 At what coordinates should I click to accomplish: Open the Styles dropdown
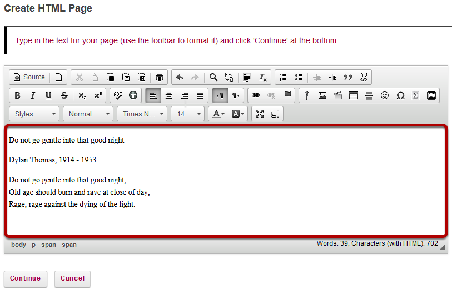pos(34,114)
